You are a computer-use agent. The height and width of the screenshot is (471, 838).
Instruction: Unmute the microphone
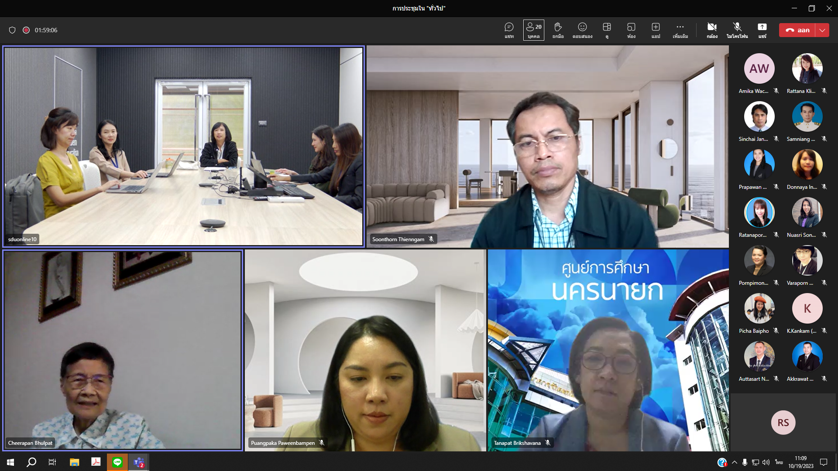(737, 30)
